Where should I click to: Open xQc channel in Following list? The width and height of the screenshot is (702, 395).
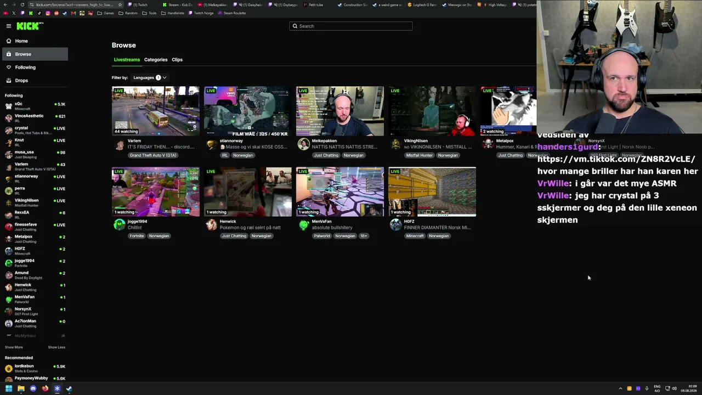click(x=35, y=106)
